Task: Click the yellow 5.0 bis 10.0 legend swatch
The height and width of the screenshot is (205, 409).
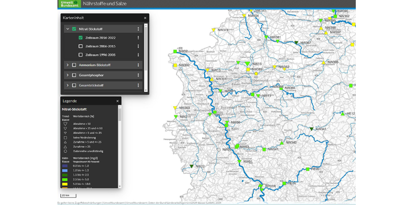Action: [x=65, y=184]
